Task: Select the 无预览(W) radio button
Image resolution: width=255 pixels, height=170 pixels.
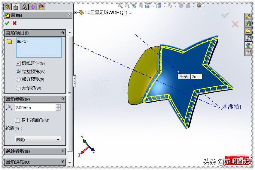Action: click(18, 88)
